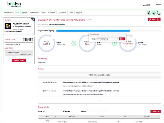Open the Stage dropdown in Update Stage
164x123 pixels.
tap(108, 39)
